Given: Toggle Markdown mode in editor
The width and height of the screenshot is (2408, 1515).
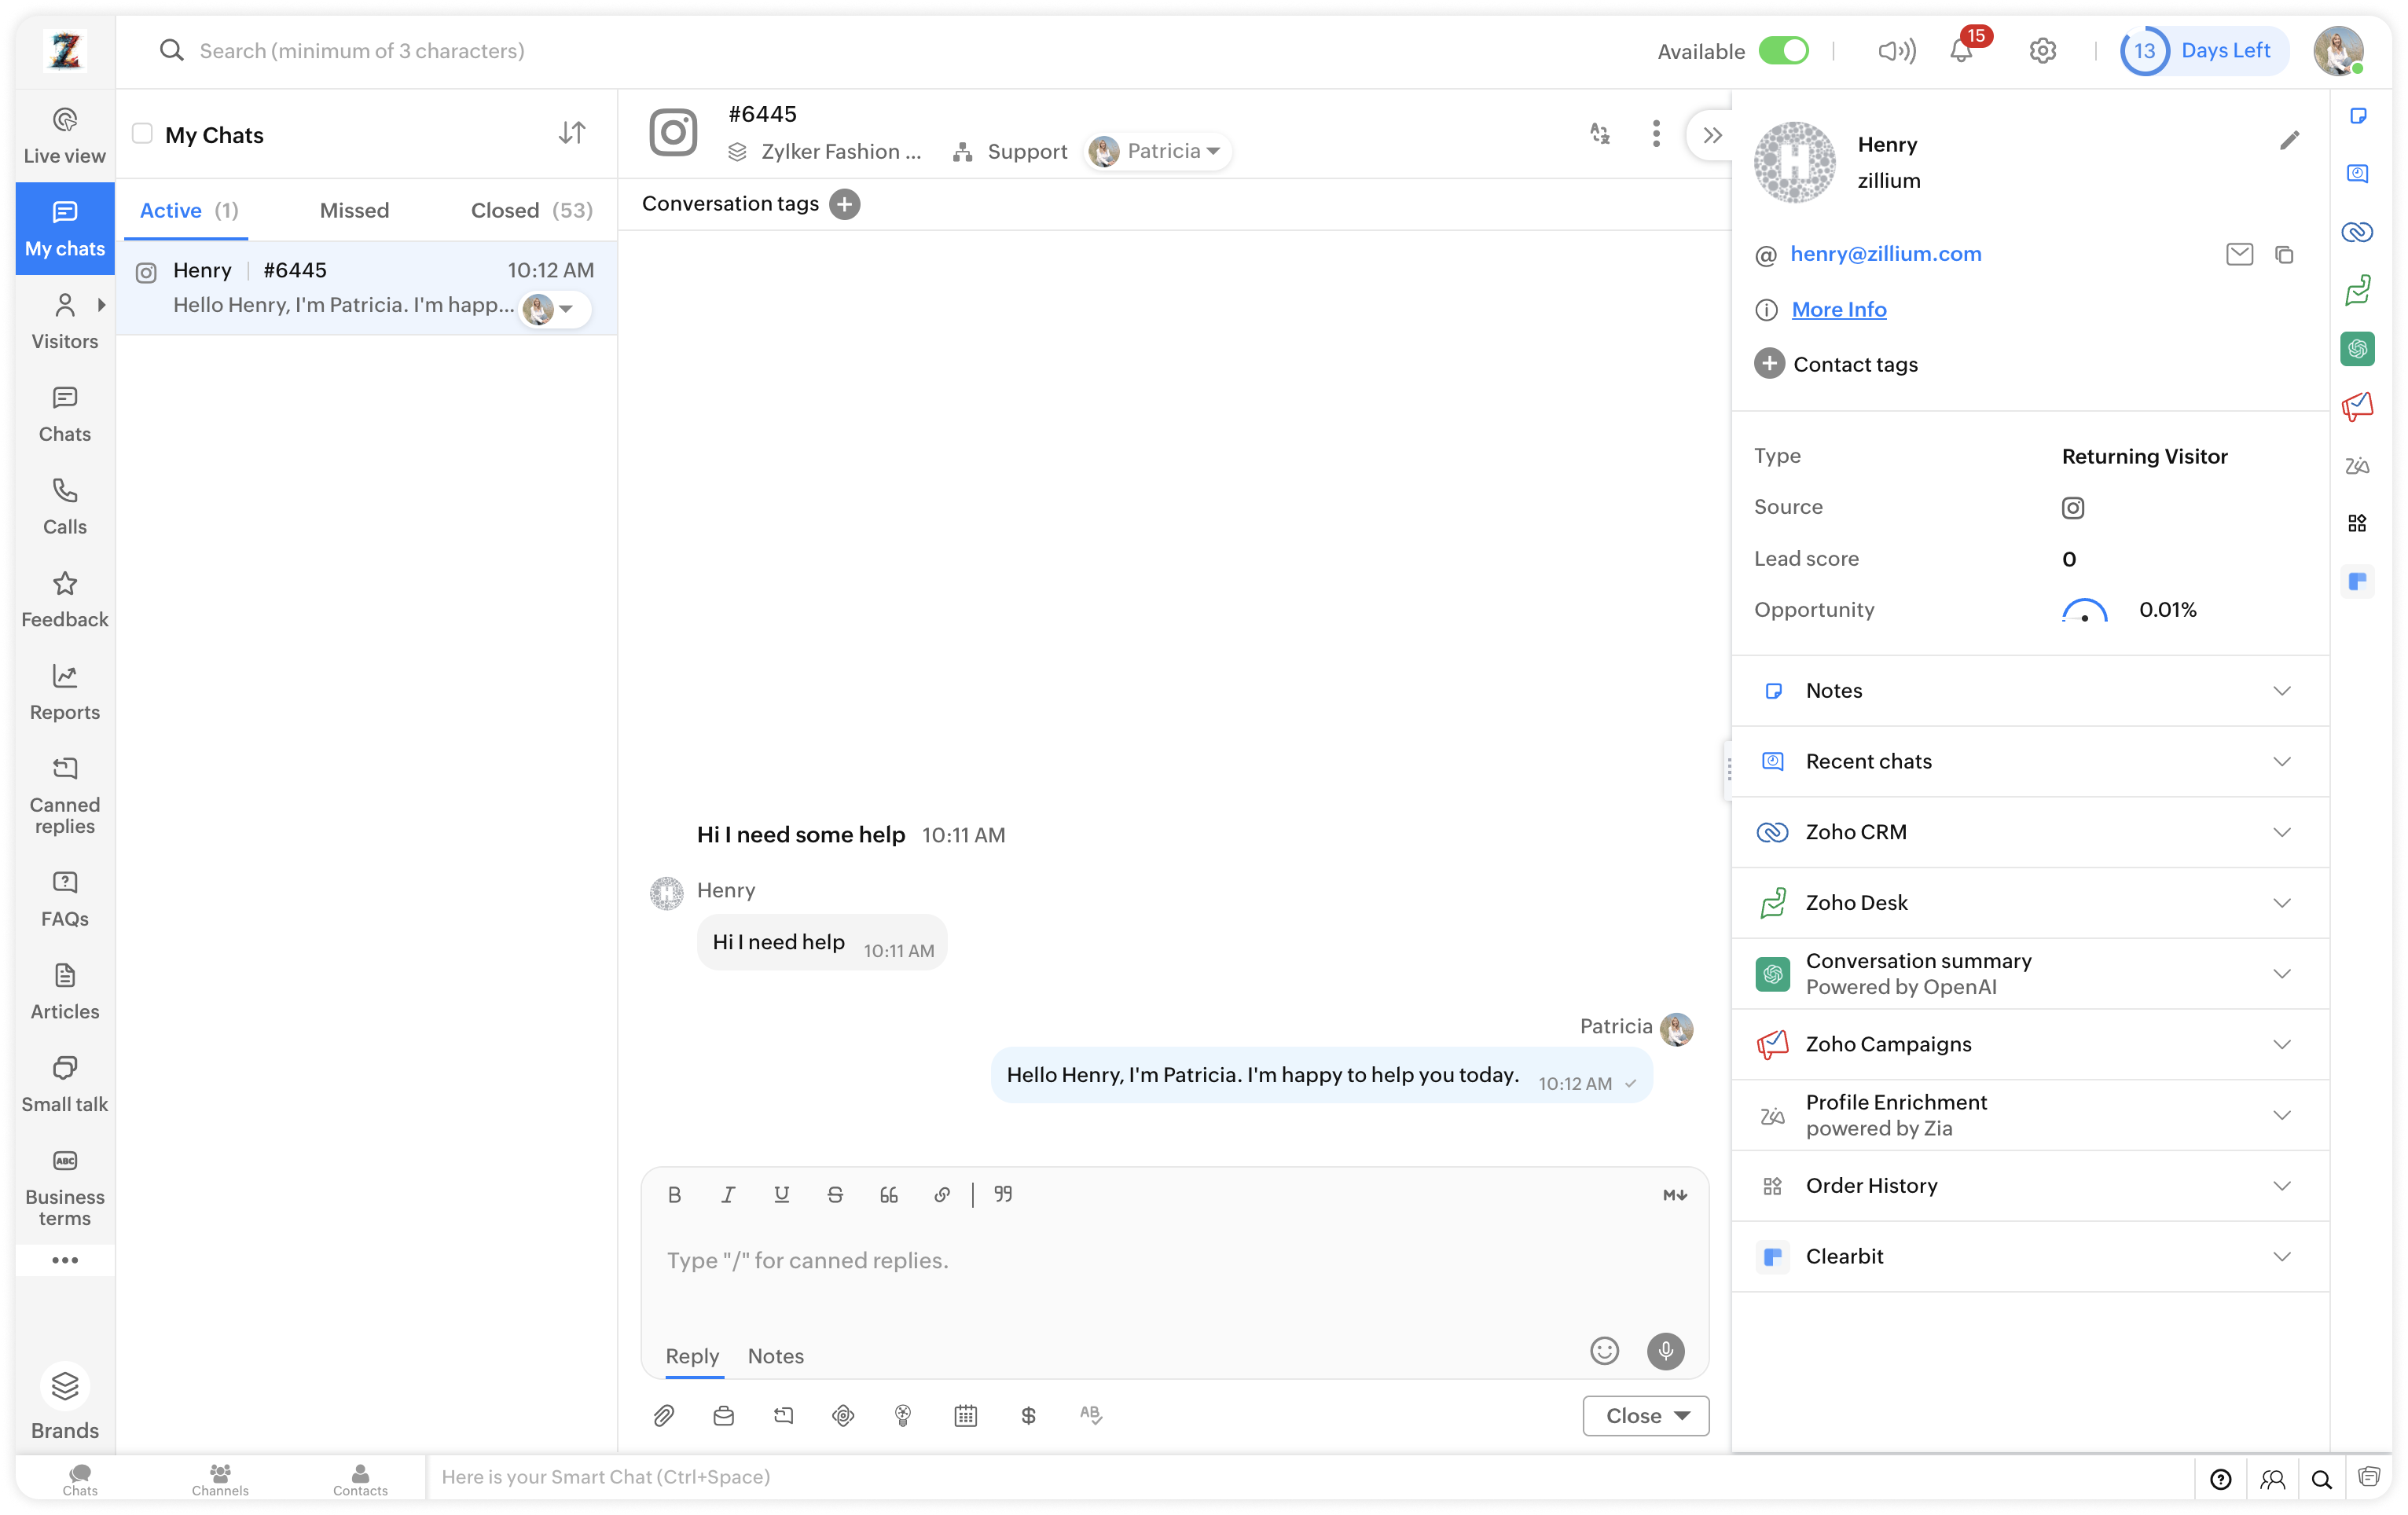Looking at the screenshot, I should (1674, 1195).
